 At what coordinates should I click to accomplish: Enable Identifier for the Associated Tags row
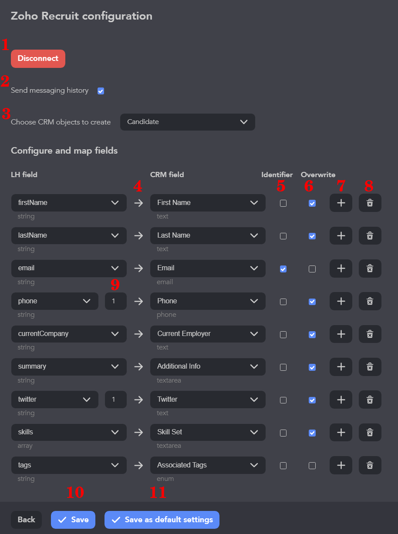point(283,466)
